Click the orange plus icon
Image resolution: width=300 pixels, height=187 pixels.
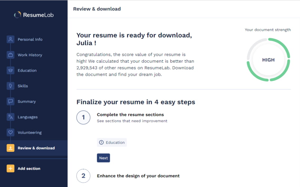10,169
